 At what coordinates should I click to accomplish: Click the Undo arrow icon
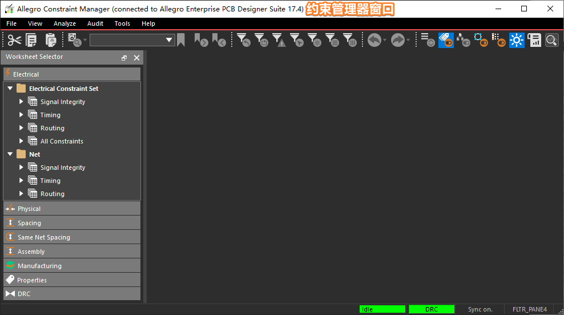(374, 40)
